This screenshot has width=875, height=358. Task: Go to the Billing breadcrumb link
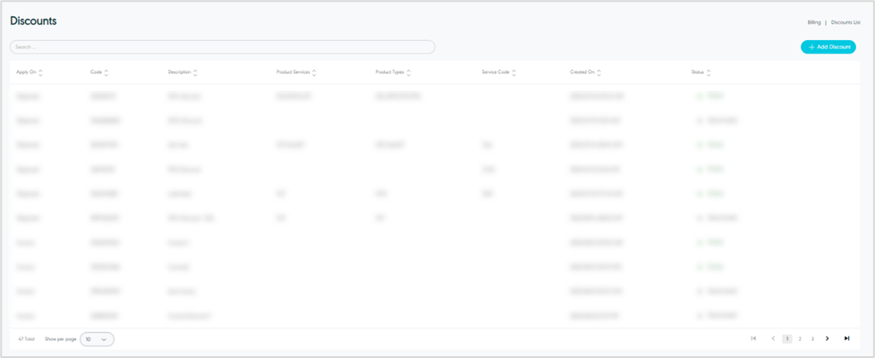click(x=813, y=22)
